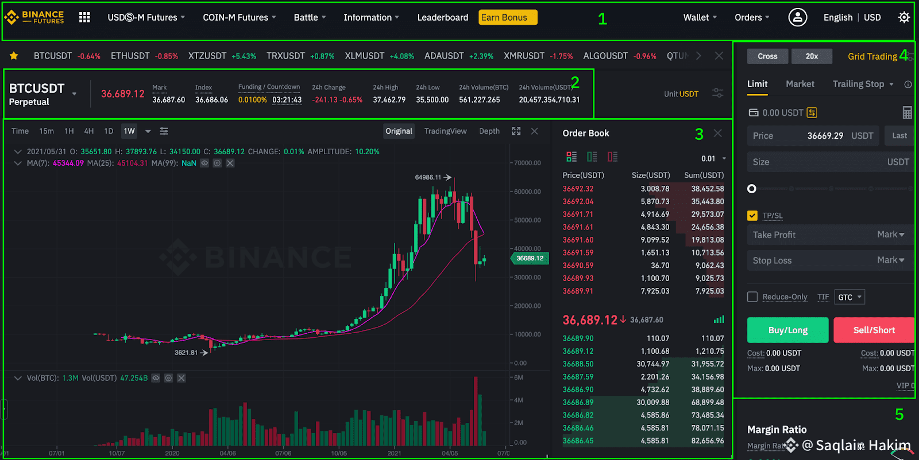919x460 pixels.
Task: Switch to the Limit order tab
Action: tap(757, 84)
